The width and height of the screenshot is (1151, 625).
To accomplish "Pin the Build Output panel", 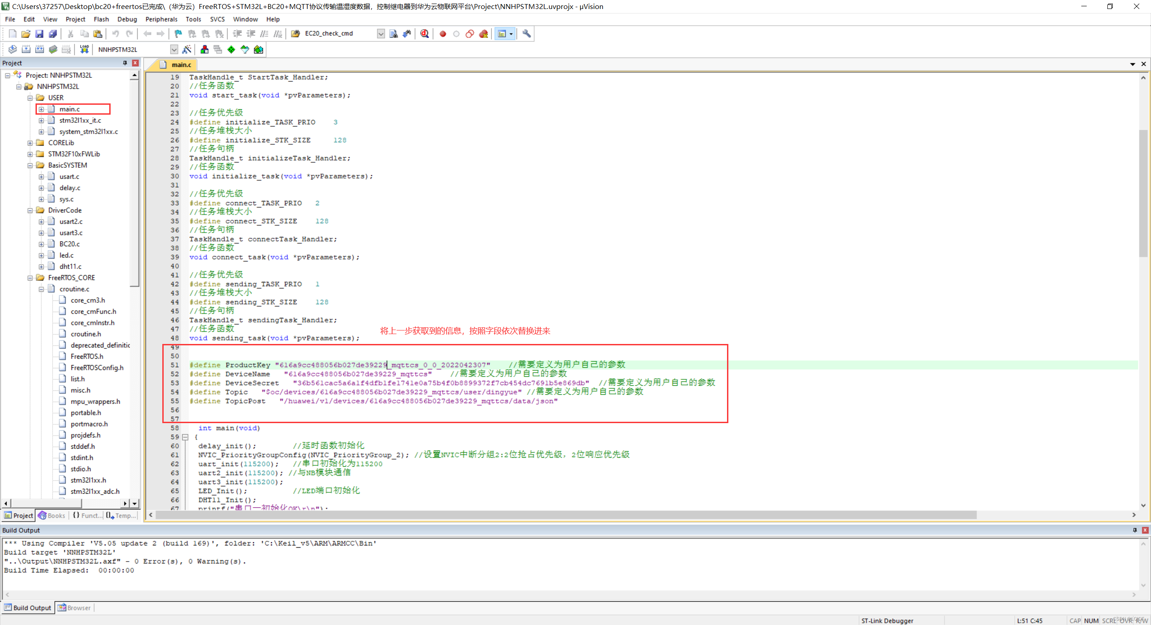I will [x=1134, y=530].
